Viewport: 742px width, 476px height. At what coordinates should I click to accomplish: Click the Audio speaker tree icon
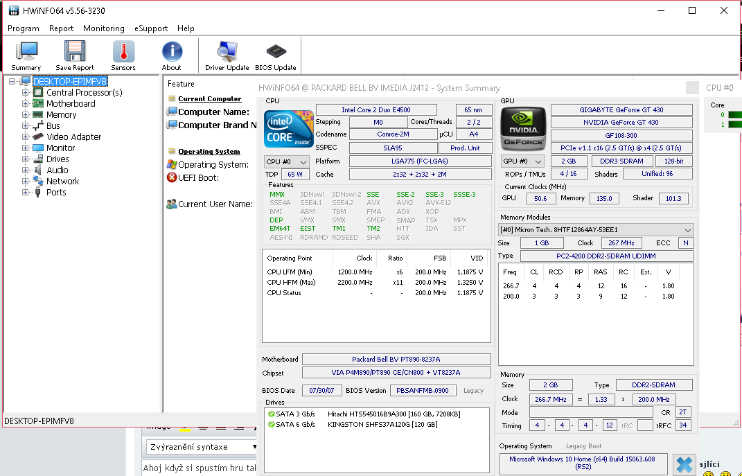pyautogui.click(x=38, y=170)
